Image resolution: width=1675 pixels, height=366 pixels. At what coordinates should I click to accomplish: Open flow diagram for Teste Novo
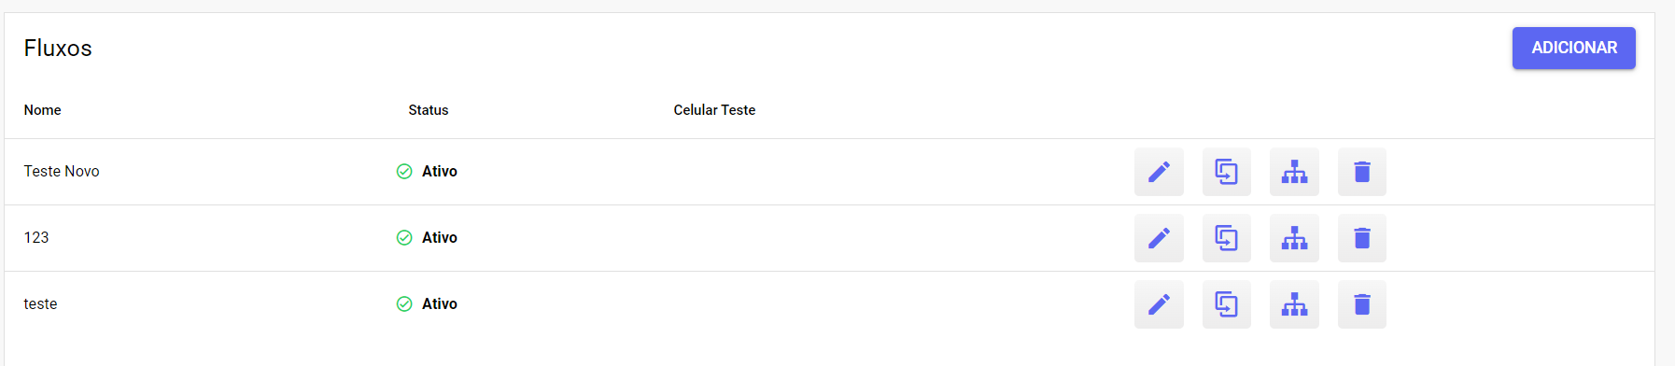(x=1294, y=172)
